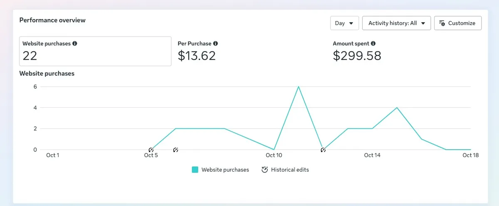Click the teal Website purchases legend swatch
Image resolution: width=499 pixels, height=206 pixels.
pos(195,170)
